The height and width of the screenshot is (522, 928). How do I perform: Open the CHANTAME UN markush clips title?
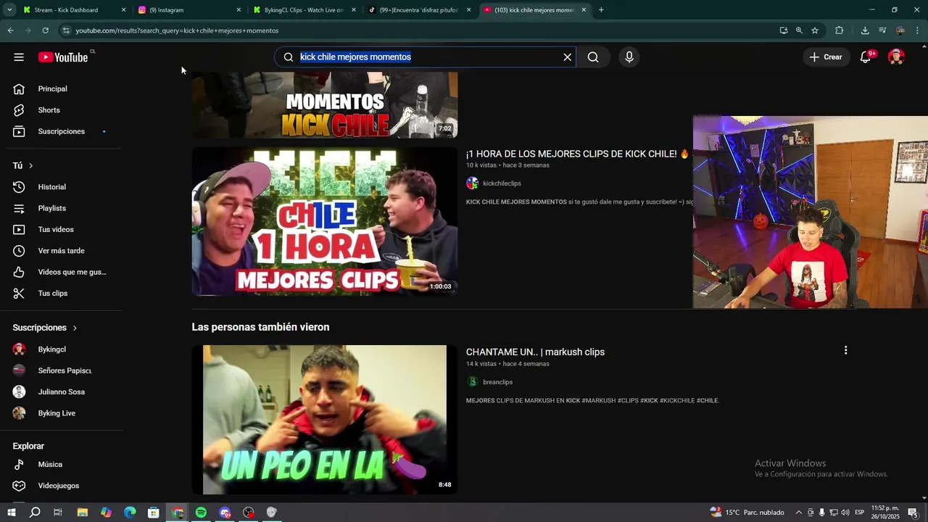coord(535,352)
